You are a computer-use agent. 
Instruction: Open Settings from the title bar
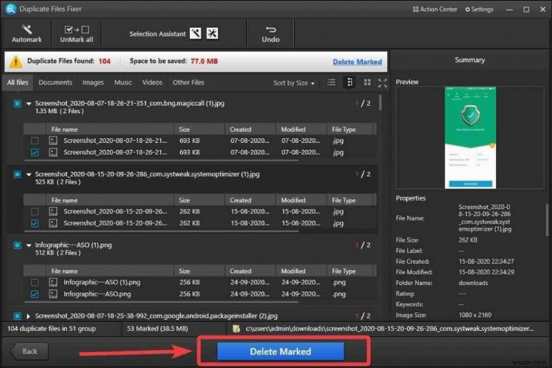pos(479,10)
